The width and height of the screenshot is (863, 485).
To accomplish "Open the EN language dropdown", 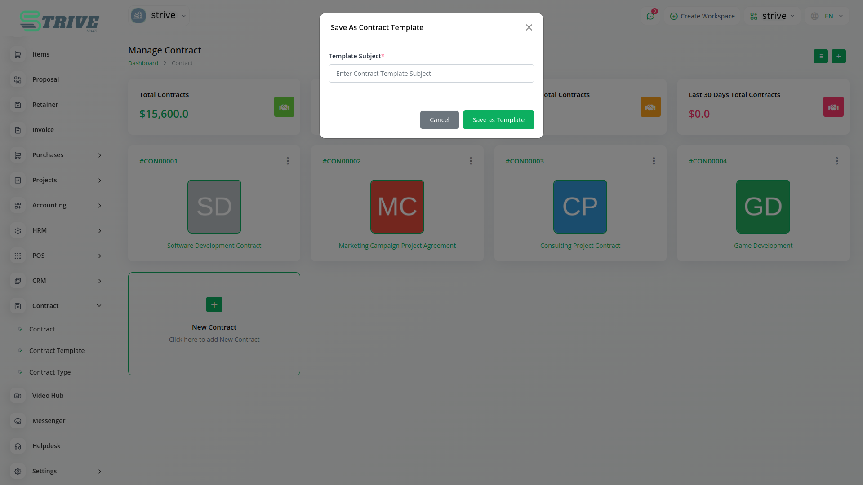I will point(828,16).
